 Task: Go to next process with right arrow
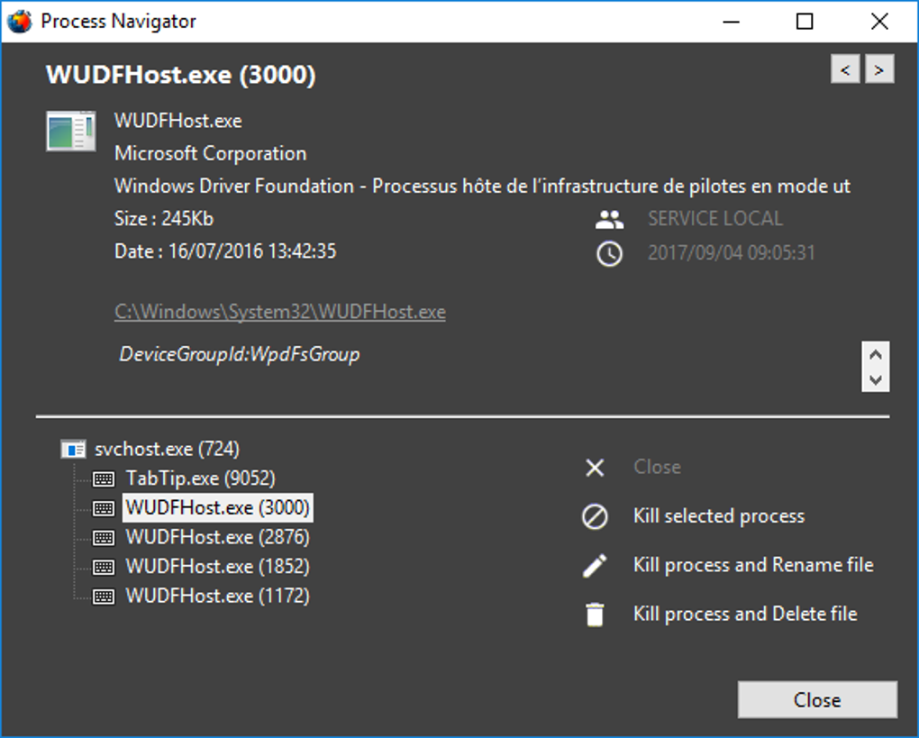coord(879,69)
